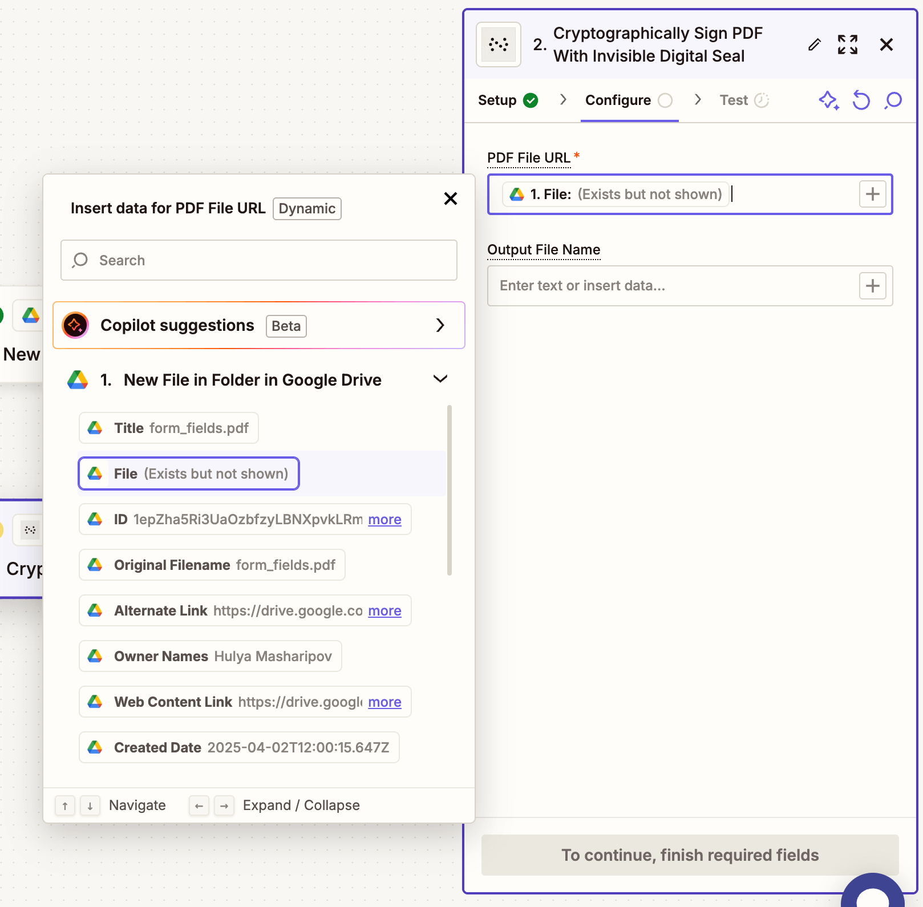
Task: Click 'more' link beside ID value
Action: tap(384, 520)
